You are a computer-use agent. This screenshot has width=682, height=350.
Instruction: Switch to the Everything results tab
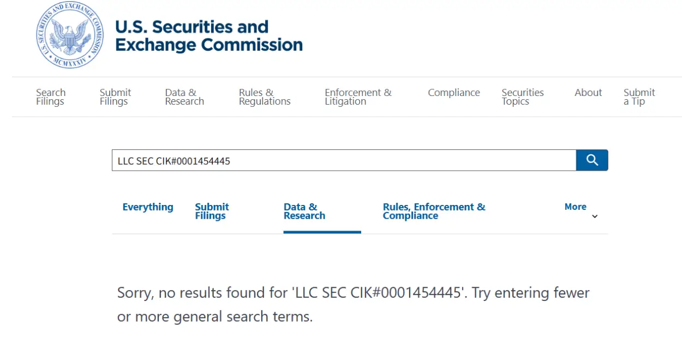148,207
